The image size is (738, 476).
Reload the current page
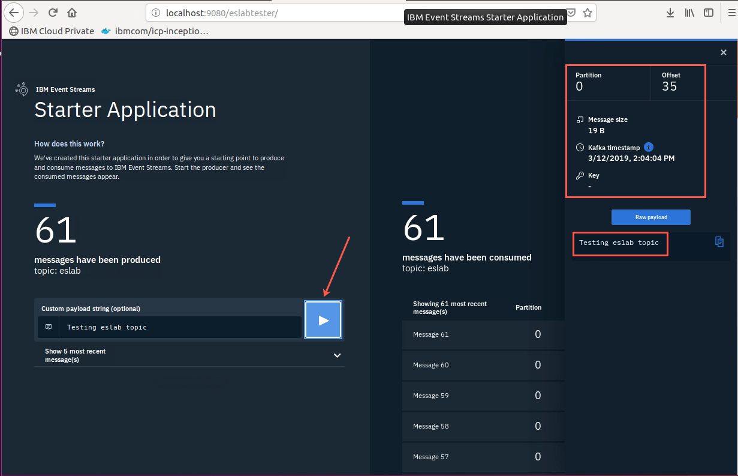tap(53, 13)
